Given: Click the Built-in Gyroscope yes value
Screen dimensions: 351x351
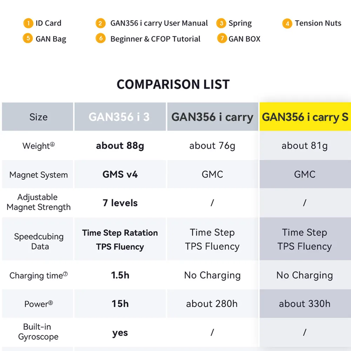Looking at the screenshot, I should pos(120,333).
